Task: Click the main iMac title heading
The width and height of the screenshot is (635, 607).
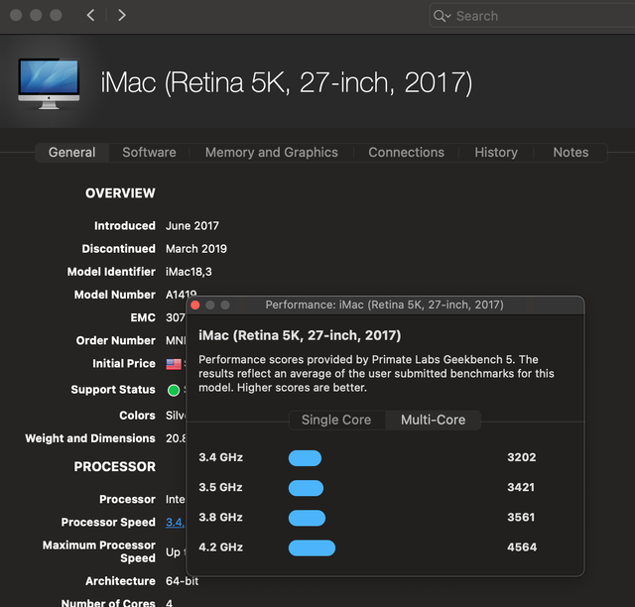Action: pyautogui.click(x=287, y=83)
